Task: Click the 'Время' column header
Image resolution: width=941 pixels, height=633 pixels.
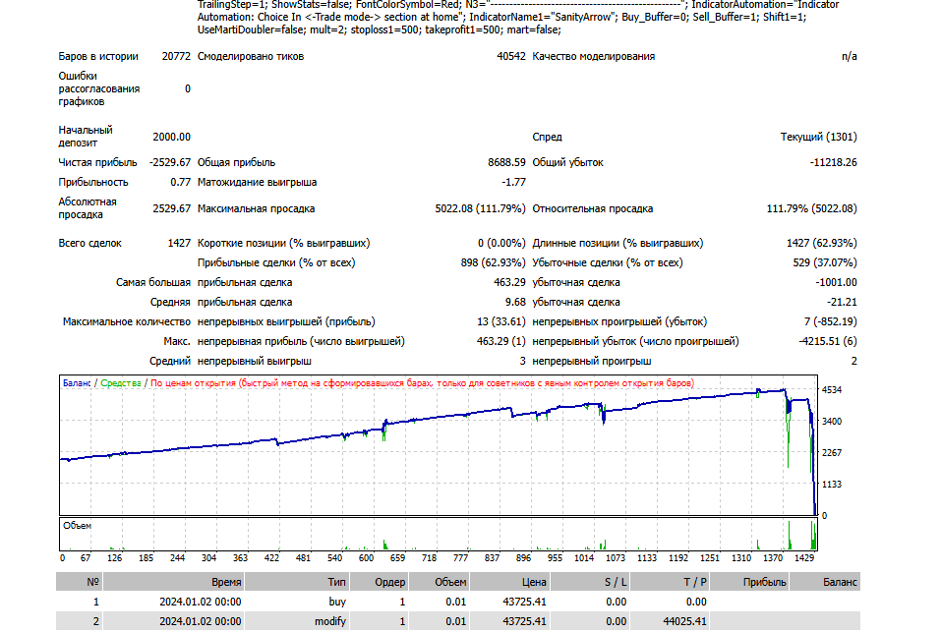Action: coord(226,582)
